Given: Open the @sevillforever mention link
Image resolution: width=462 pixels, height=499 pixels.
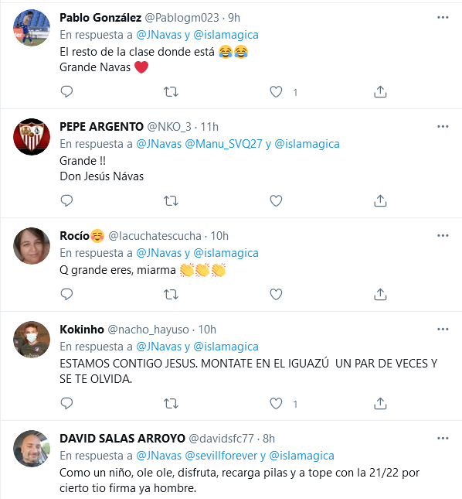Looking at the screenshot, I should tap(221, 456).
